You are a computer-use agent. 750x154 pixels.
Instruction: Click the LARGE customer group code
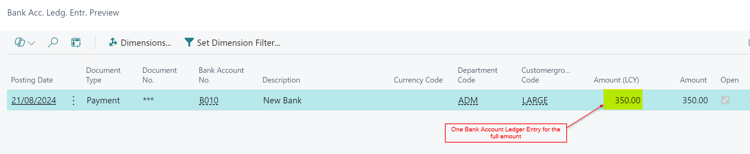click(535, 100)
